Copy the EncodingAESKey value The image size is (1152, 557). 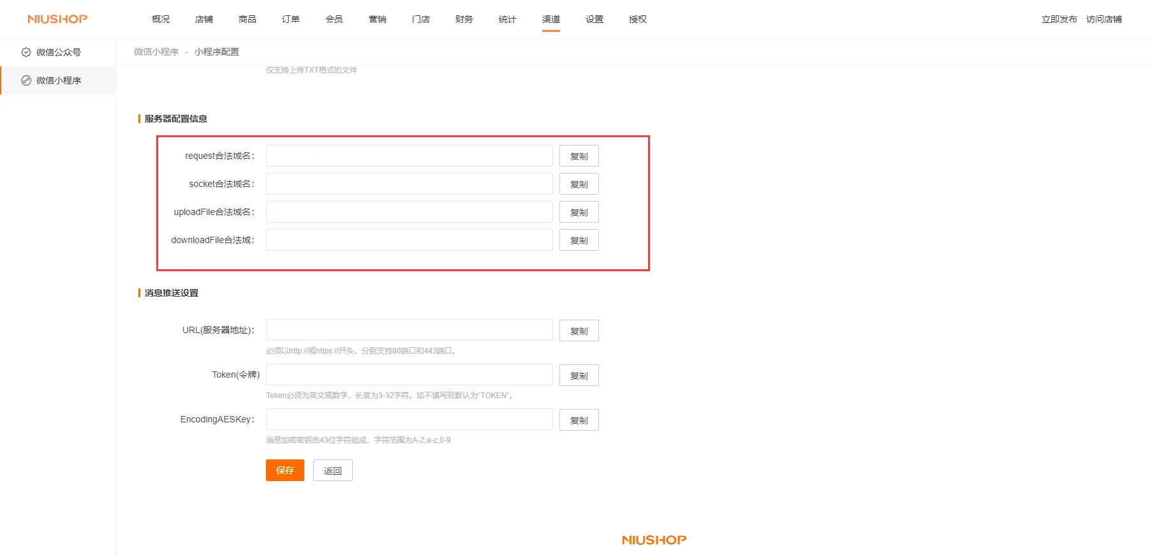point(579,420)
